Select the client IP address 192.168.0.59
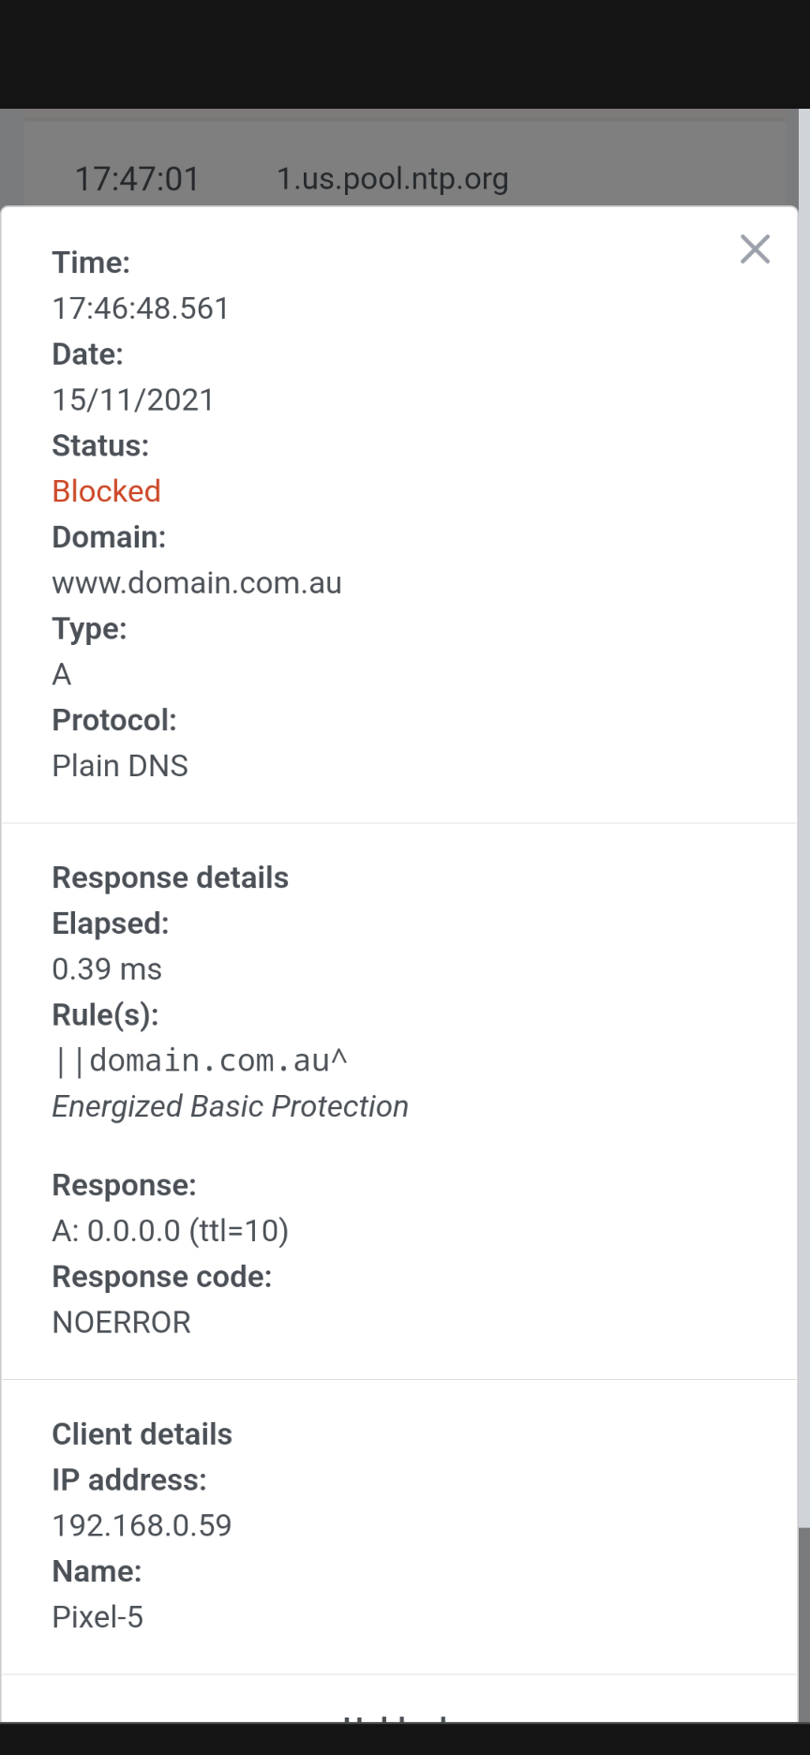The image size is (810, 1755). click(x=142, y=1525)
